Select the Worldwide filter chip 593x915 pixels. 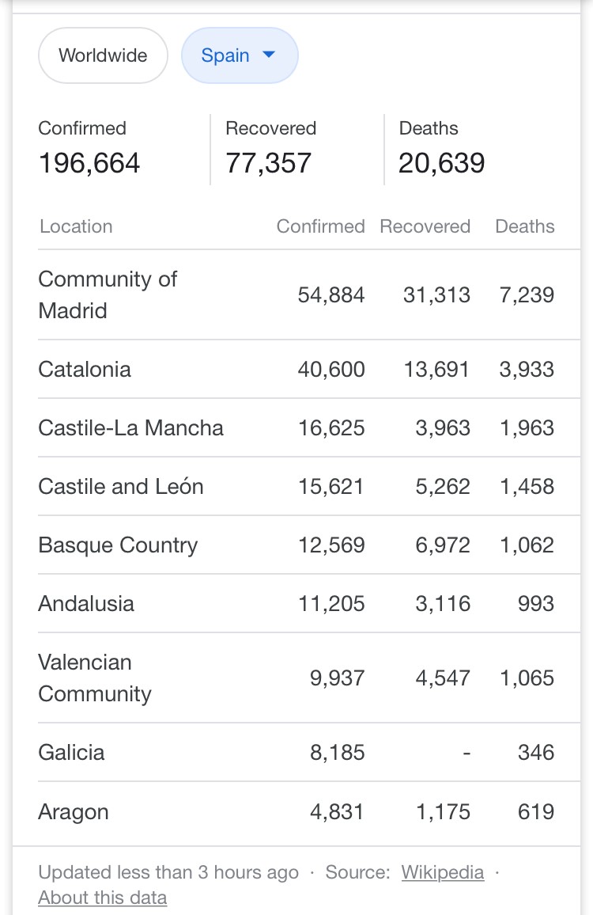[x=104, y=55]
